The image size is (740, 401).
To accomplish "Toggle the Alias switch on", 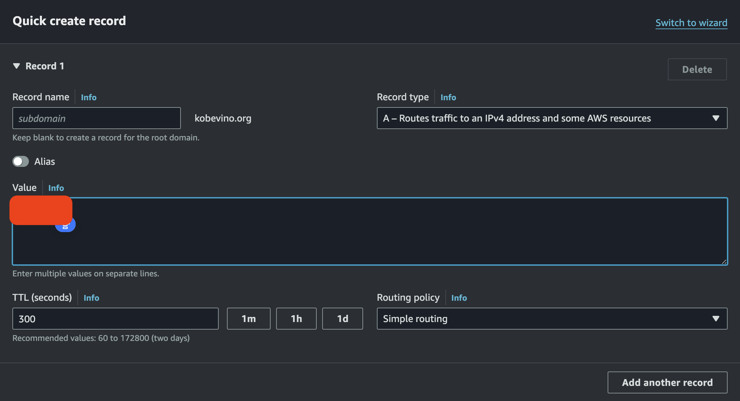I will tap(20, 161).
